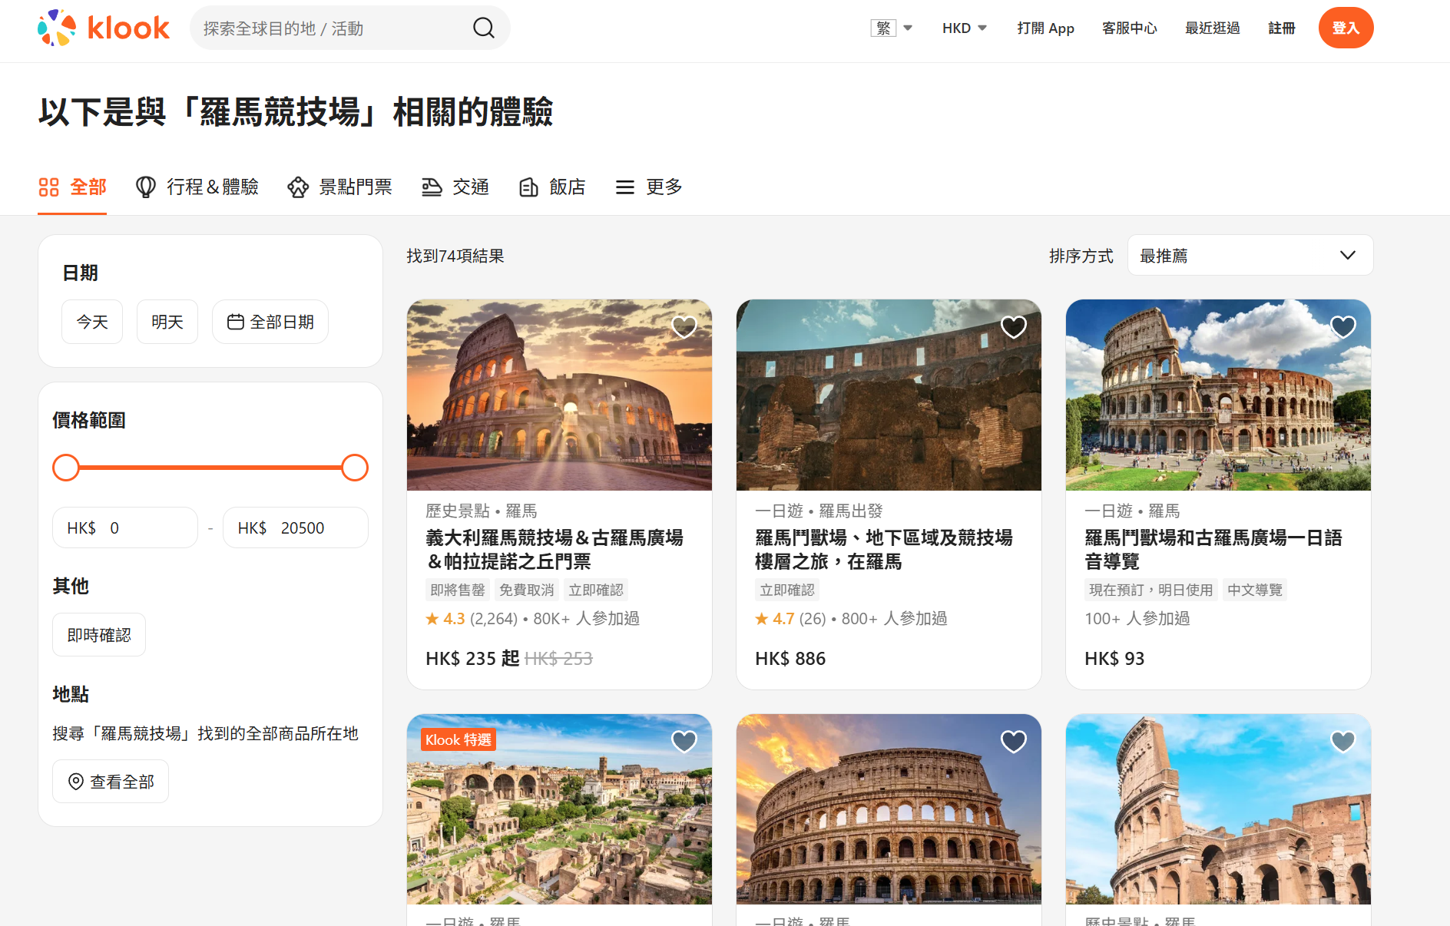The width and height of the screenshot is (1450, 926).
Task: Open the 客服中心 link
Action: click(x=1129, y=28)
